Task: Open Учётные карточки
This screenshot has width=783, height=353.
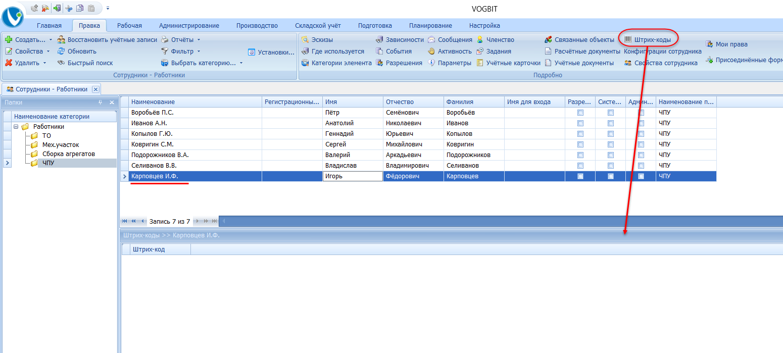Action: point(509,63)
